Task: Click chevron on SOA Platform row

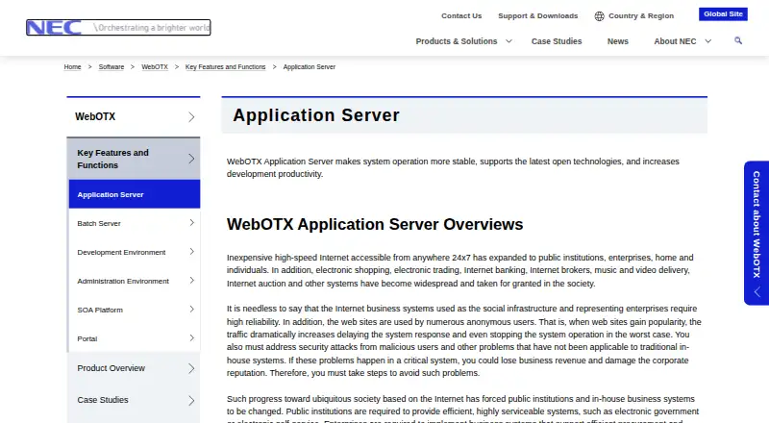Action: [191, 310]
